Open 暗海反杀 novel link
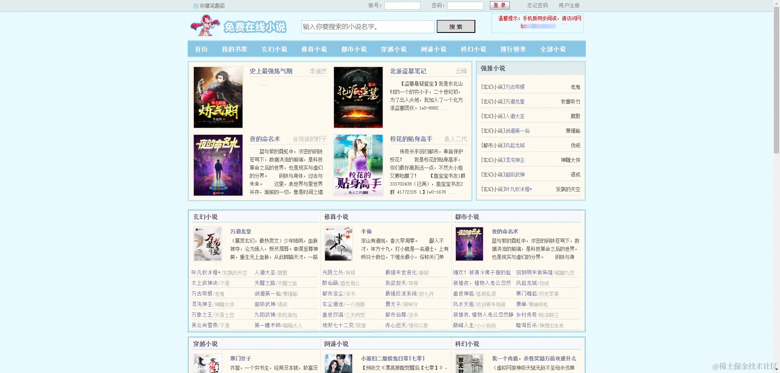 526,326
